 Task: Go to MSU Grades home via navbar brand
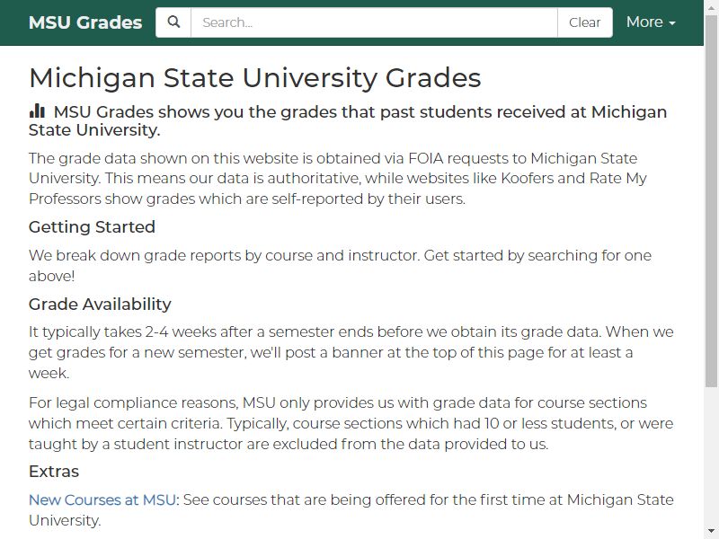tap(85, 22)
